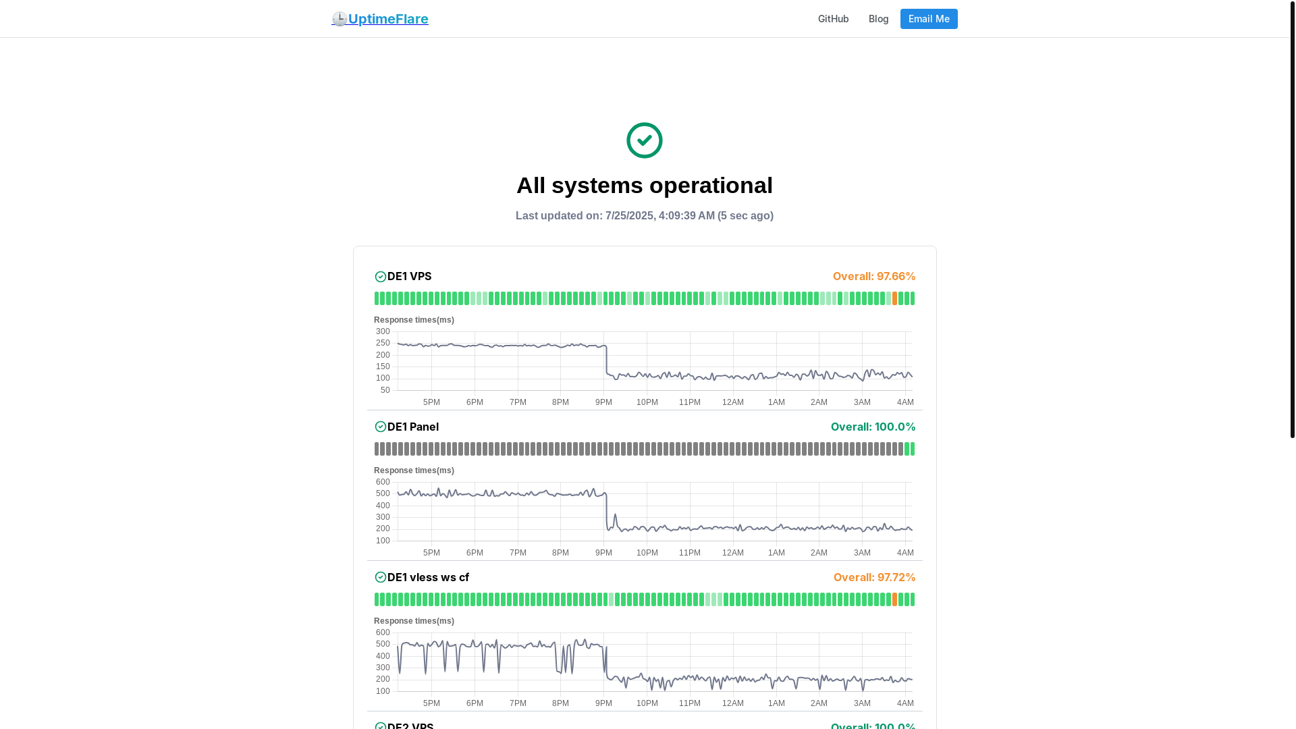Click the 4AM axis label on DE1 vless ws cf chart

[905, 703]
